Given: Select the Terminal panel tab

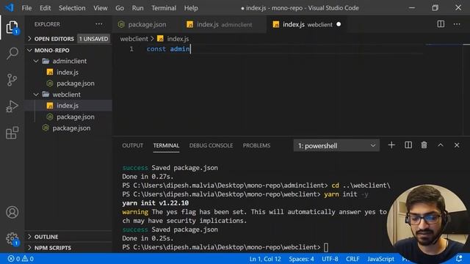Looking at the screenshot, I should click(166, 145).
